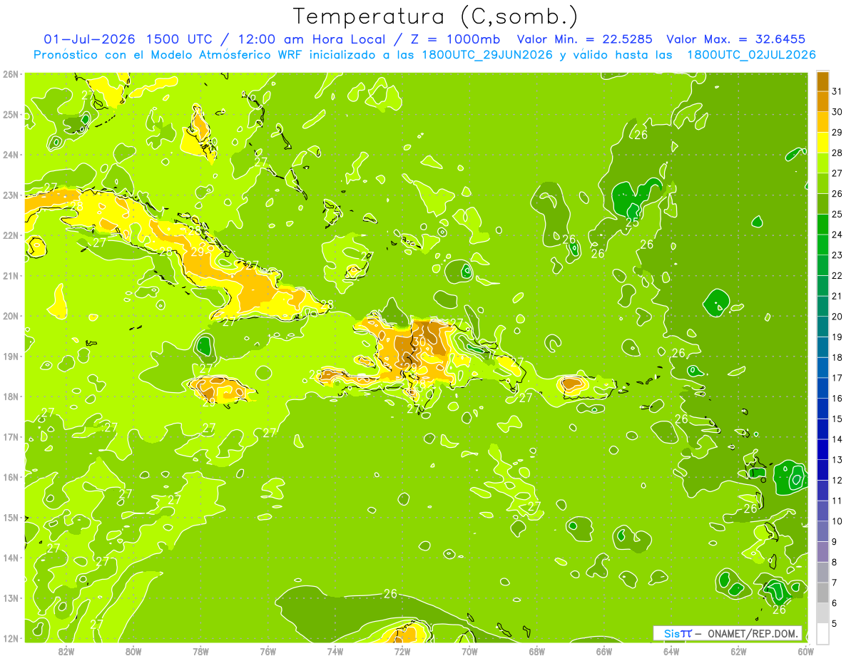This screenshot has width=856, height=661.
Task: Click the "82W" longitude axis label
Action: tap(66, 651)
